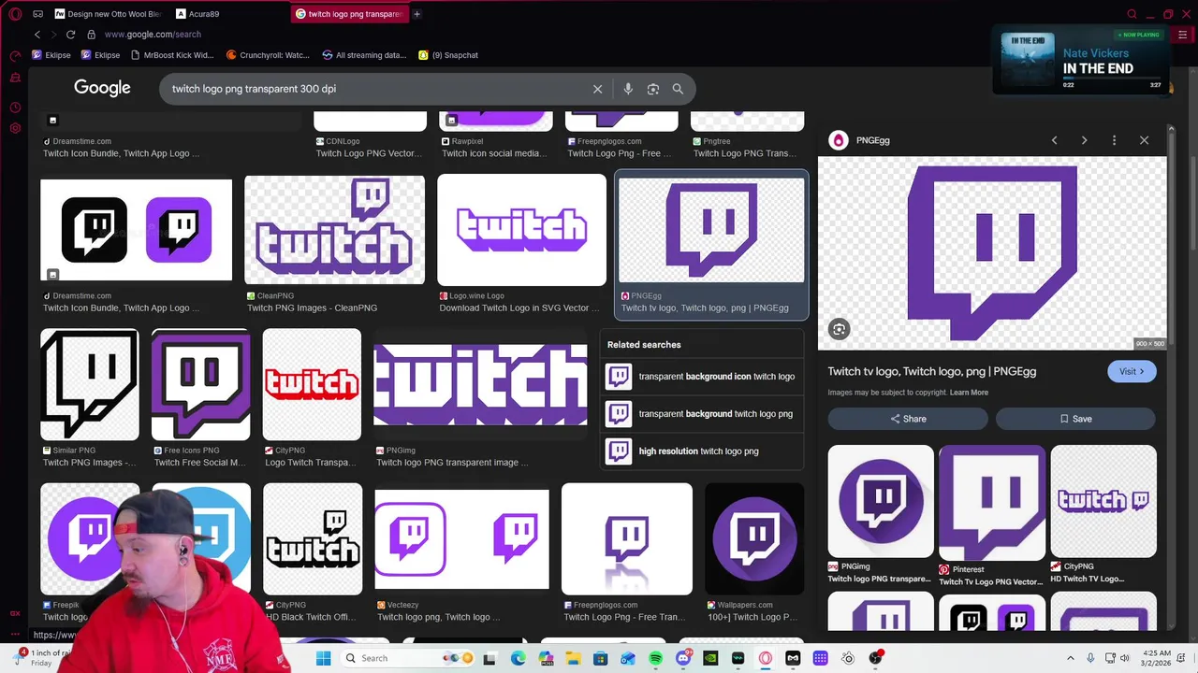1198x673 pixels.
Task: Go to previous image in preview panel
Action: coord(1054,140)
